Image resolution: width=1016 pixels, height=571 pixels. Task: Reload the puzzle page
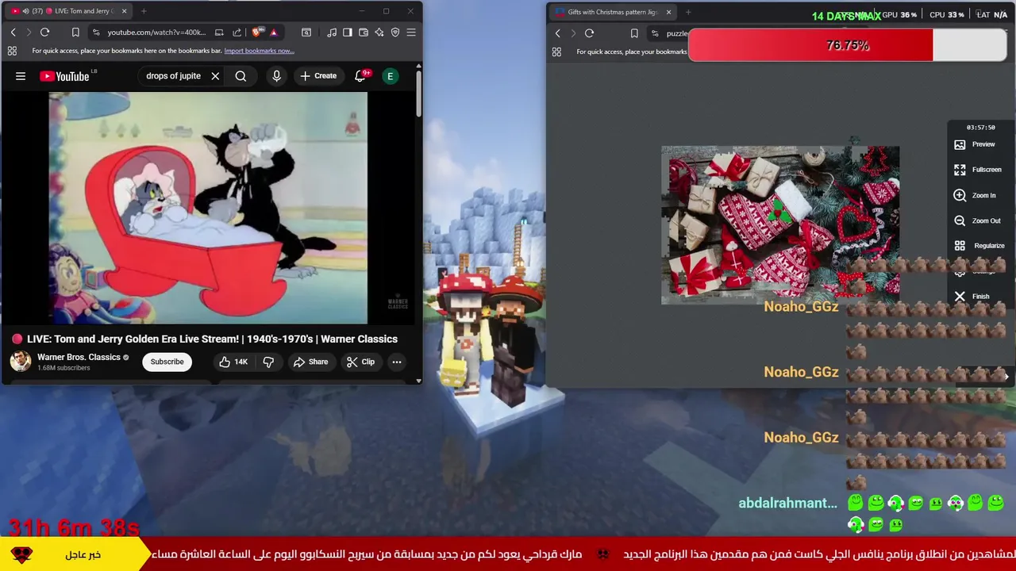tap(589, 33)
